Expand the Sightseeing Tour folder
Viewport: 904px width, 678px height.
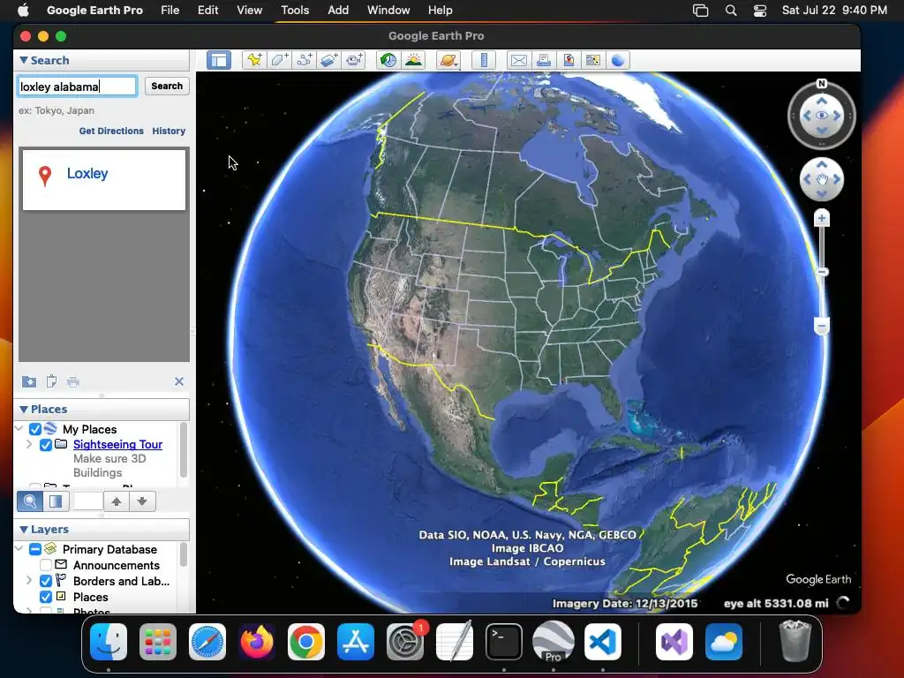point(29,445)
